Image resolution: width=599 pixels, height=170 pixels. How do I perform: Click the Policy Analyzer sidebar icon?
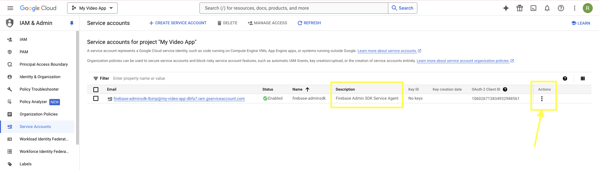10,102
